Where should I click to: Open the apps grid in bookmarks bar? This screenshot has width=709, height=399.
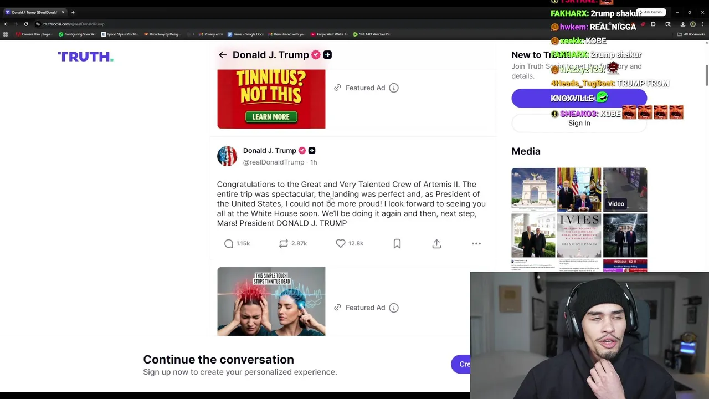point(6,34)
